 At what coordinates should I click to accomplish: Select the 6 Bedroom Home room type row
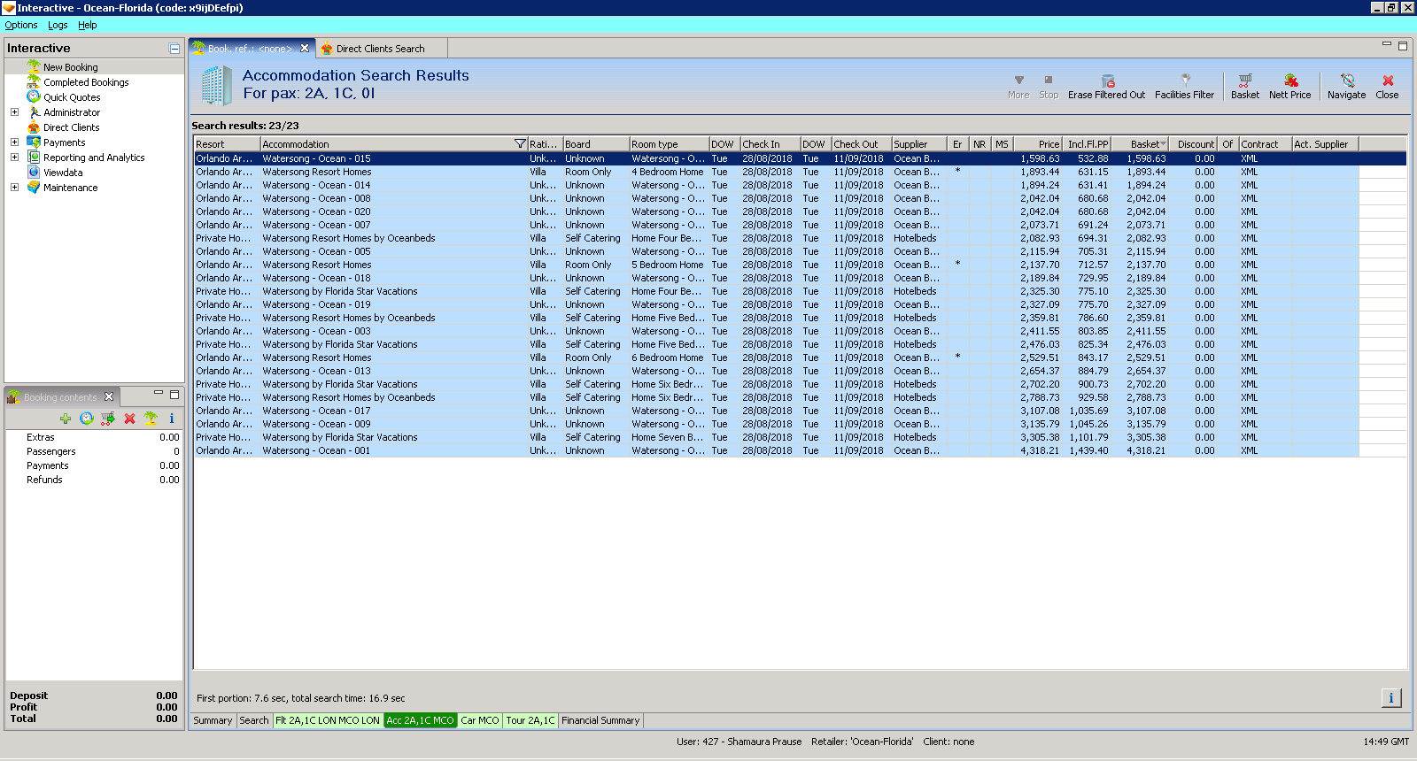click(x=776, y=357)
